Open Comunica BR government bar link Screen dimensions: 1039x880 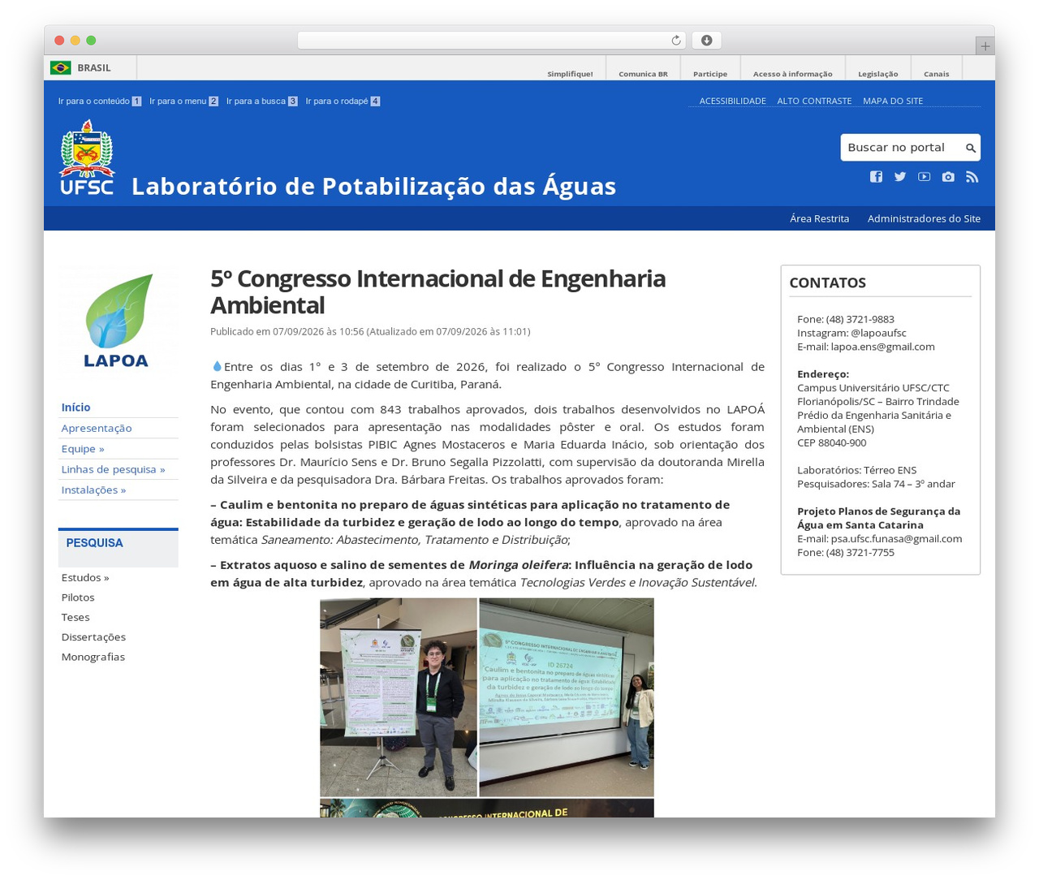click(643, 74)
